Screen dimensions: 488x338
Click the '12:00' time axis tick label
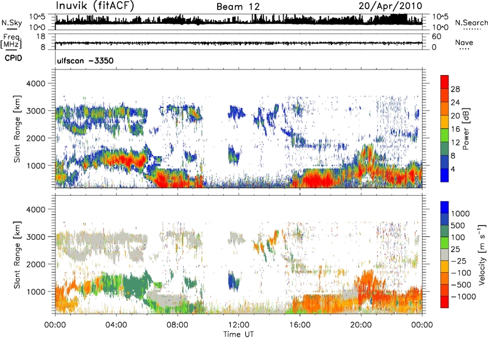(239, 325)
